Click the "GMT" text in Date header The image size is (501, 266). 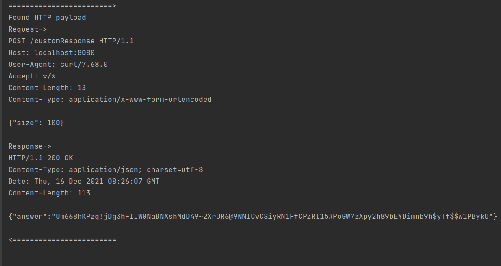[x=153, y=181]
